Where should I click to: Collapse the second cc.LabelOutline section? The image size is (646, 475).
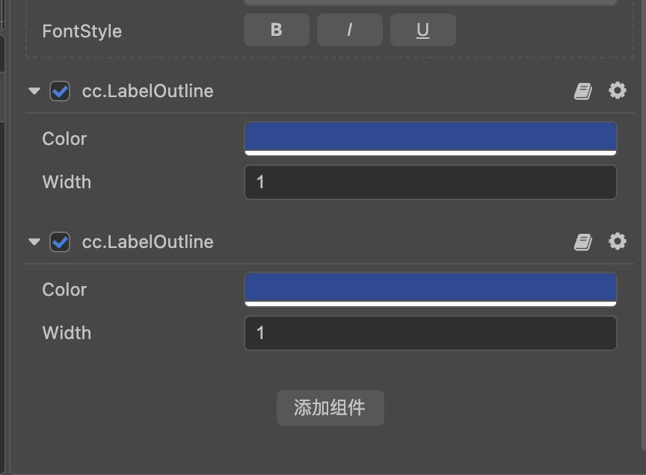(34, 242)
